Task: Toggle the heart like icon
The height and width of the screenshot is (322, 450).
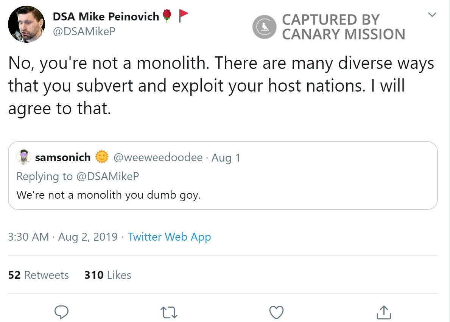Action: (x=276, y=312)
